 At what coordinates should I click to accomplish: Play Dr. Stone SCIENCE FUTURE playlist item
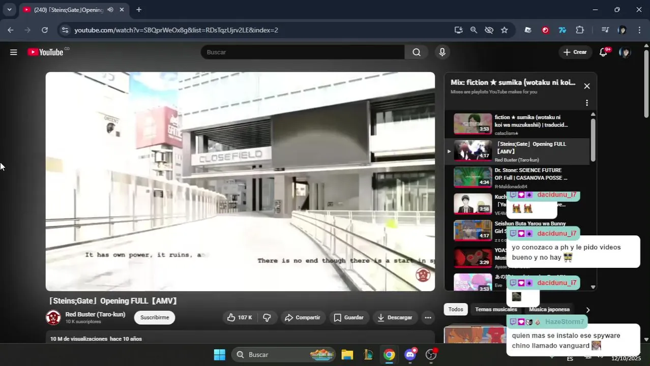tap(517, 177)
